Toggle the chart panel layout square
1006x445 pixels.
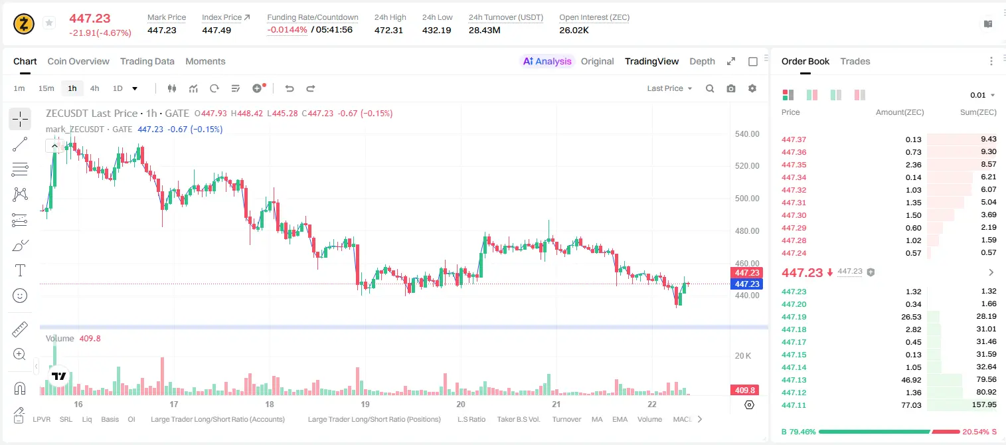753,61
